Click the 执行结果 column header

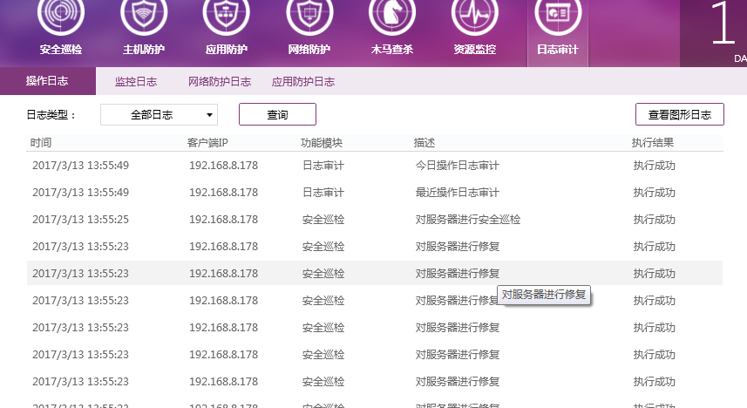pyautogui.click(x=653, y=143)
